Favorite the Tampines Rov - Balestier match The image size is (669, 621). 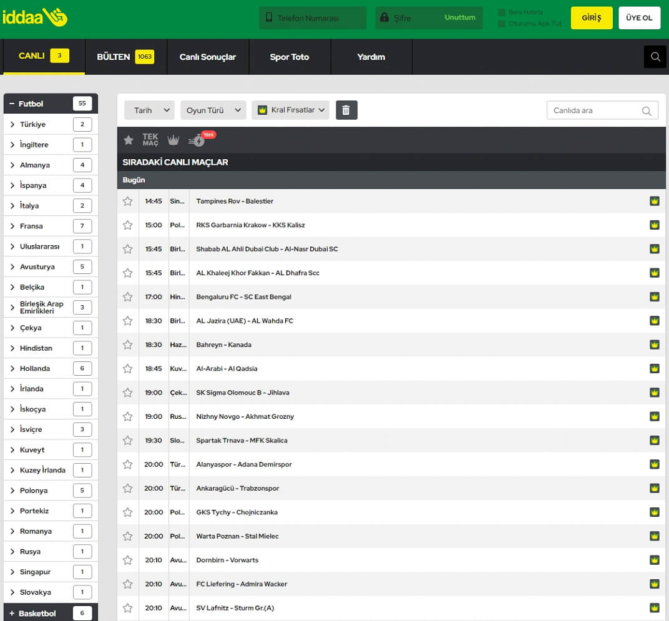click(127, 201)
